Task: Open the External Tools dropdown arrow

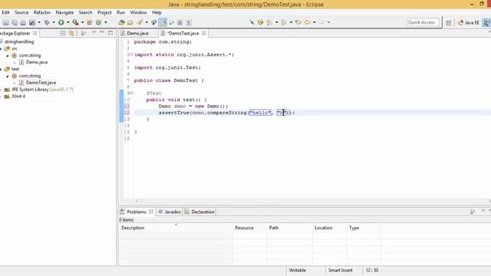Action: pos(82,22)
